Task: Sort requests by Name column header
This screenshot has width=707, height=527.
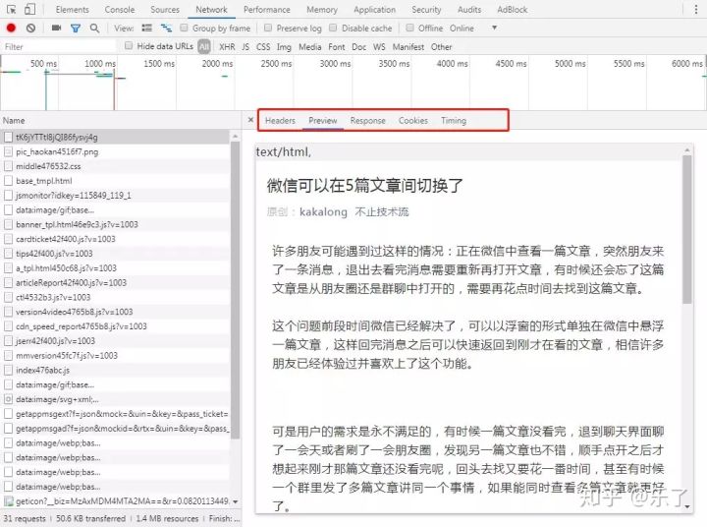Action: coord(121,121)
